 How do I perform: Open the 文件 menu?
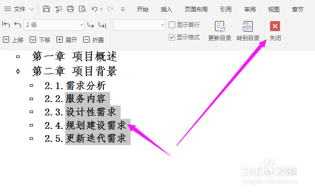coord(19,9)
